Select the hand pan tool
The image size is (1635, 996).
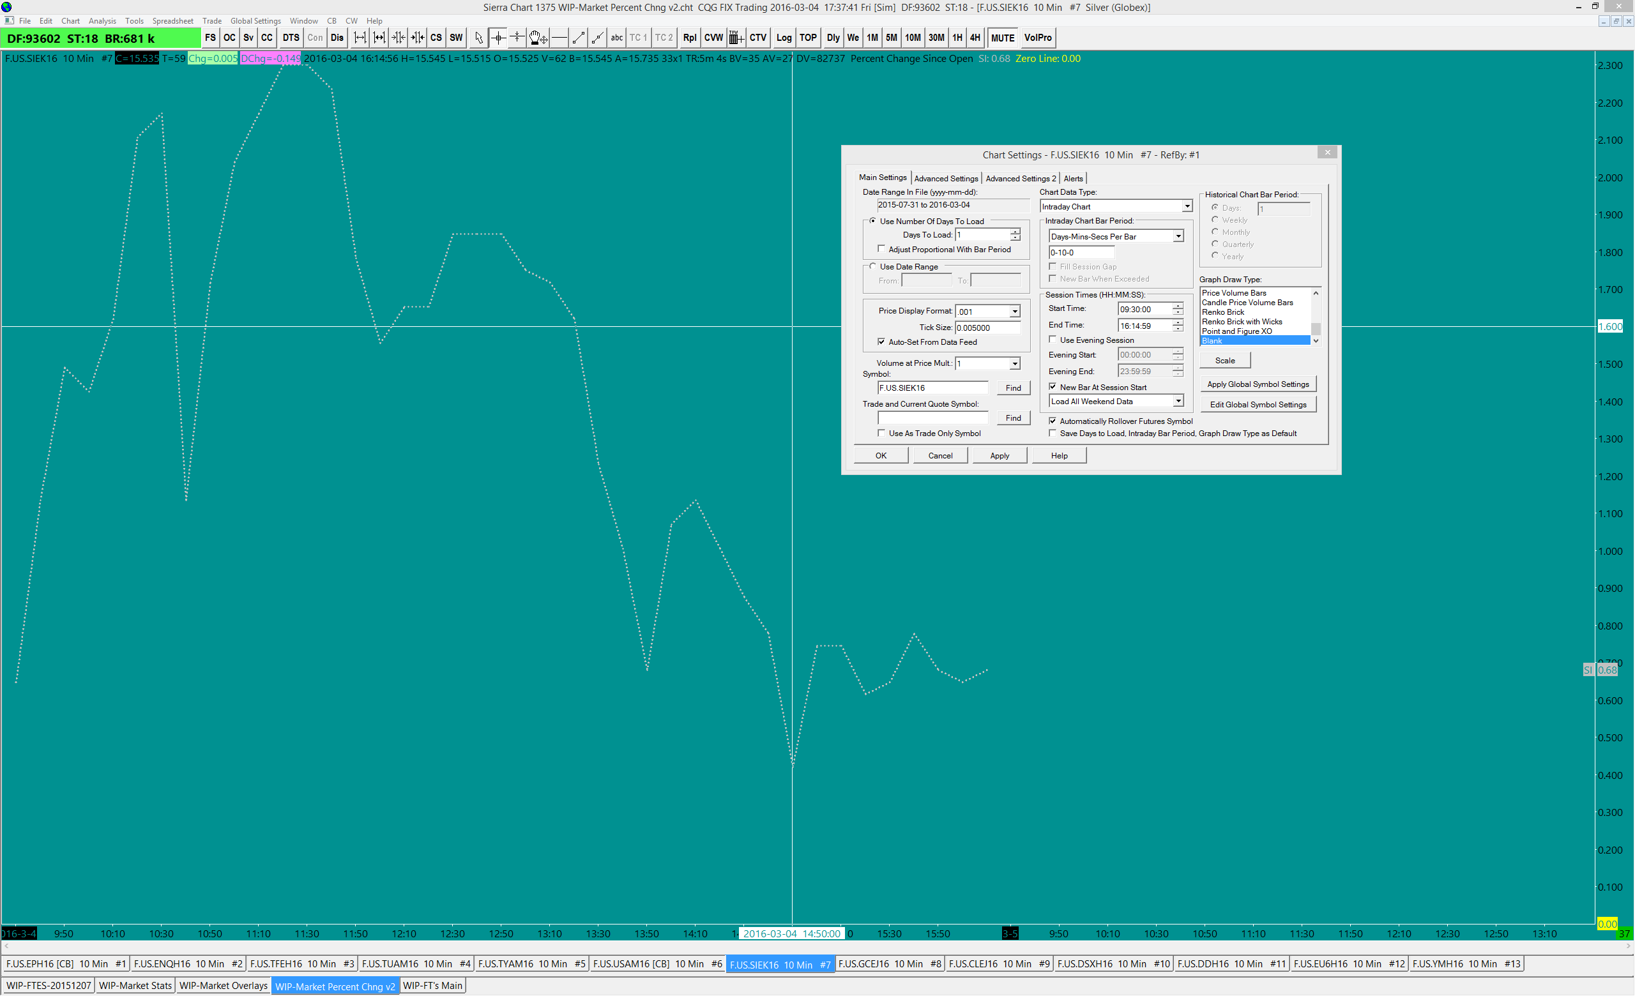click(x=538, y=38)
